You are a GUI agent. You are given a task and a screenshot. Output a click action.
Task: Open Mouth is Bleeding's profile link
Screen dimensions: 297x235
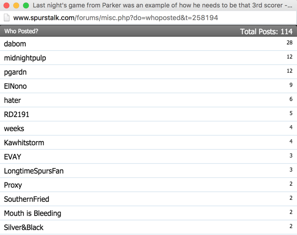(33, 214)
